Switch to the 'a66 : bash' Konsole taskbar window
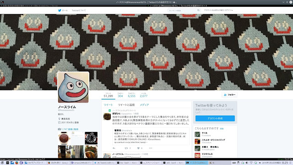293x165 pixels. [174, 163]
